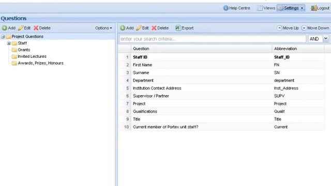Collapse the Project Questions root node
The image size is (331, 186).
point(3,37)
